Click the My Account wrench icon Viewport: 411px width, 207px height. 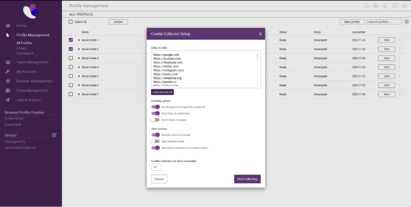8,72
